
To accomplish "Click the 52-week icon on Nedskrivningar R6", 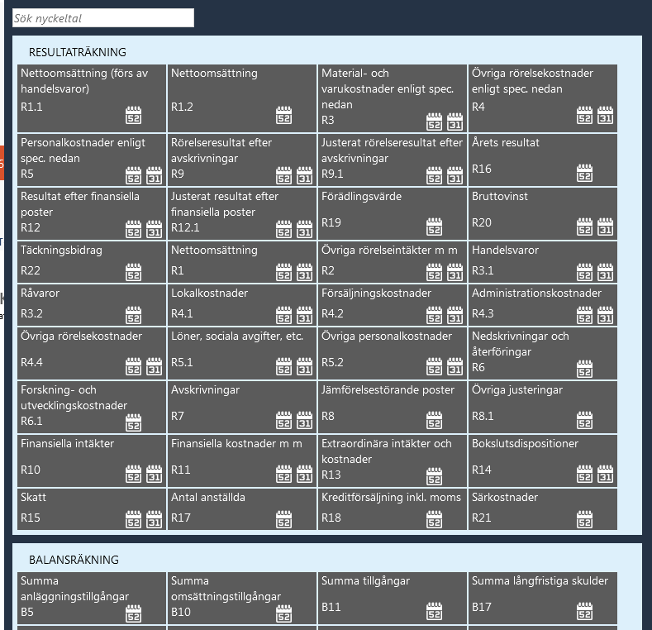I will tap(584, 369).
